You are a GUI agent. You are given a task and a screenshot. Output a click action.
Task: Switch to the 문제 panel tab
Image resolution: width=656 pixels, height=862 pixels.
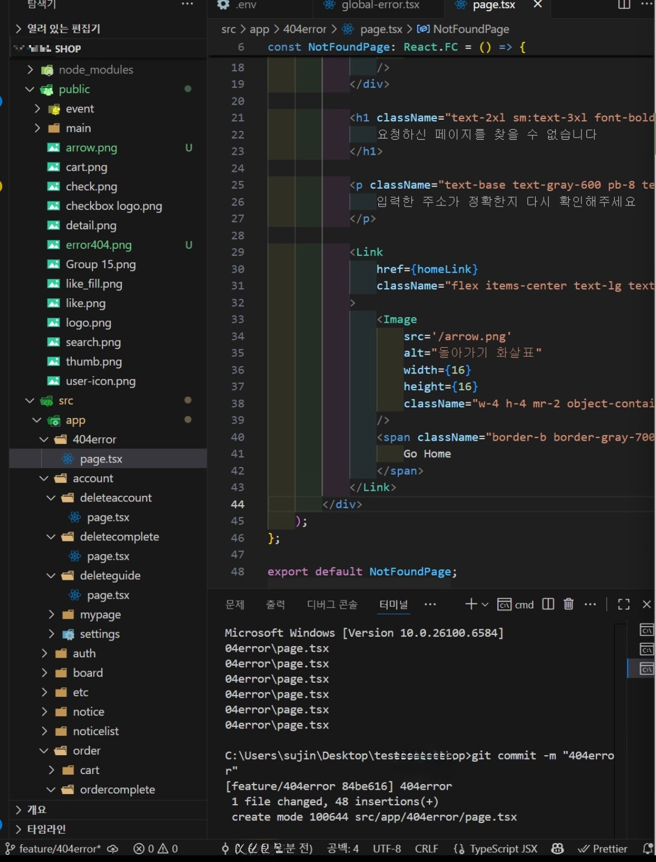pos(235,605)
